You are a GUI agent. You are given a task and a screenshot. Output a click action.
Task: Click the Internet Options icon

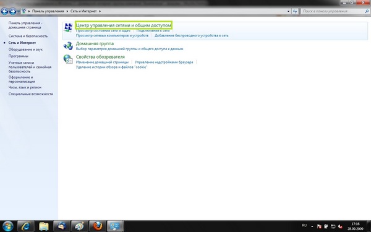click(x=68, y=59)
